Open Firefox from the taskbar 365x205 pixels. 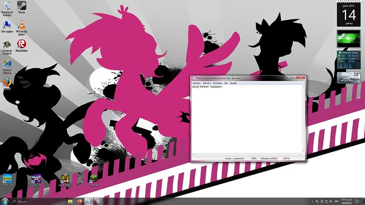click(79, 201)
